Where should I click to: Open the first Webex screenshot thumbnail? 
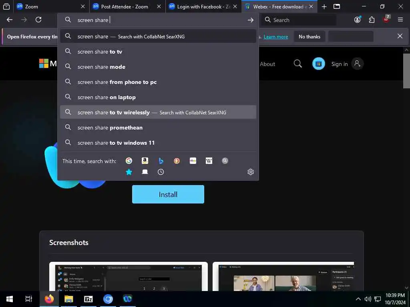coord(129,276)
